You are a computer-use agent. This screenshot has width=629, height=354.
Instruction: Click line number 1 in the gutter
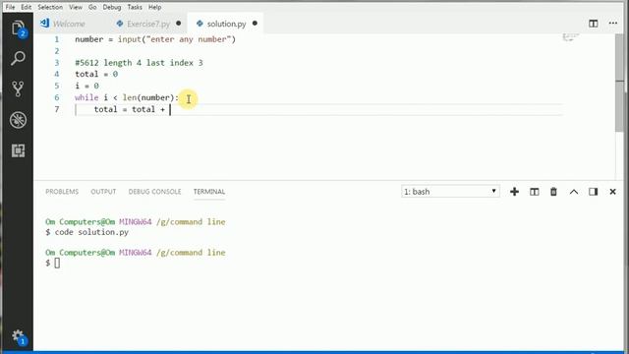pyautogui.click(x=57, y=39)
